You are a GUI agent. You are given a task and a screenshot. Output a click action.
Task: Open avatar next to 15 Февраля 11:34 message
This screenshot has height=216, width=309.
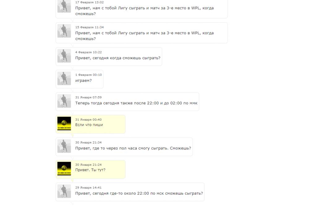click(x=64, y=31)
